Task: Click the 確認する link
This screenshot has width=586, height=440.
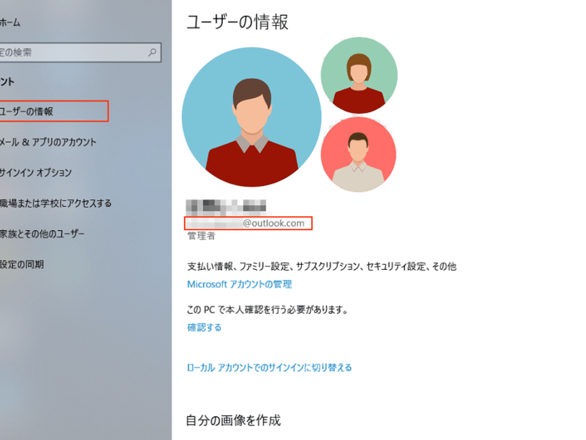Action: click(x=204, y=327)
